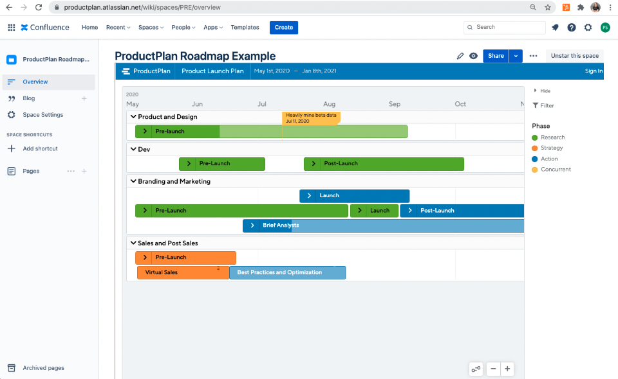
Task: Click in the Confluence Search field
Action: click(505, 27)
